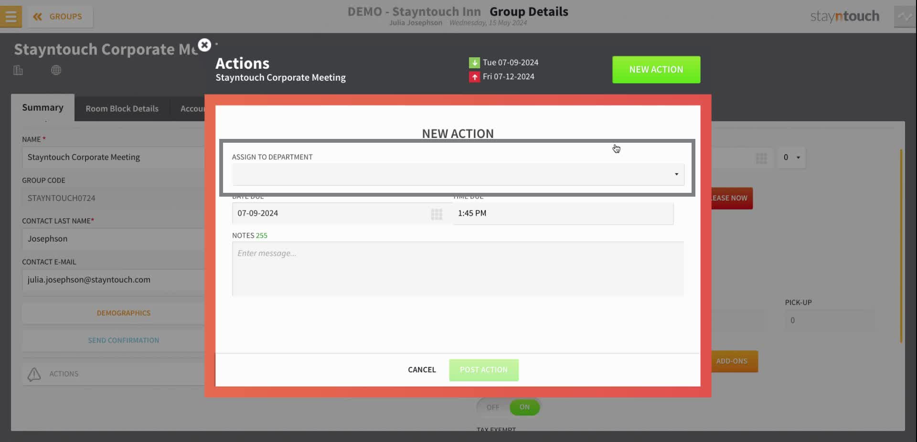Screen dimensions: 917x442
Task: Click the analytics icon in top right corner
Action: click(905, 17)
